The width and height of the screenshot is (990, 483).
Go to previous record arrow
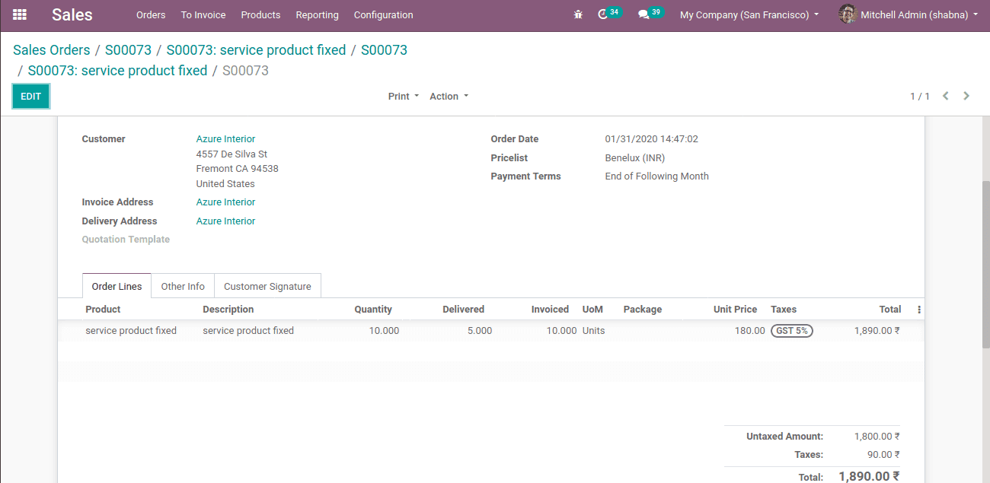pos(945,96)
